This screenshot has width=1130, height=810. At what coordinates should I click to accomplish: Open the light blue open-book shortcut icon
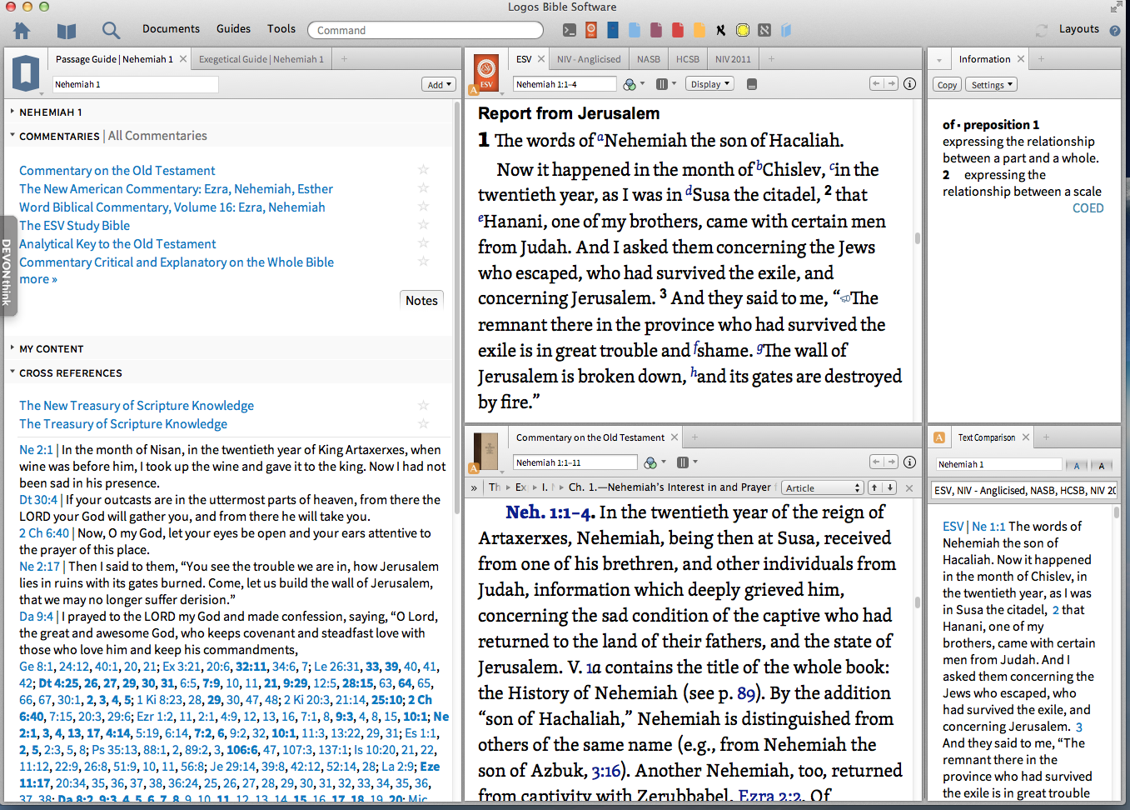(786, 30)
